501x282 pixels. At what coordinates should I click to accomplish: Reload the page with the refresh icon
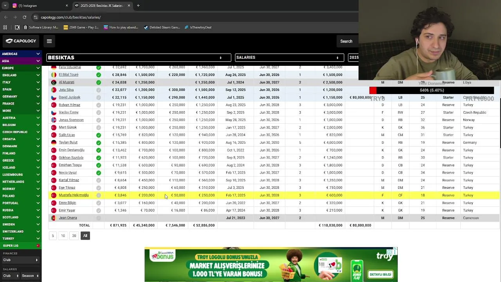point(24,17)
